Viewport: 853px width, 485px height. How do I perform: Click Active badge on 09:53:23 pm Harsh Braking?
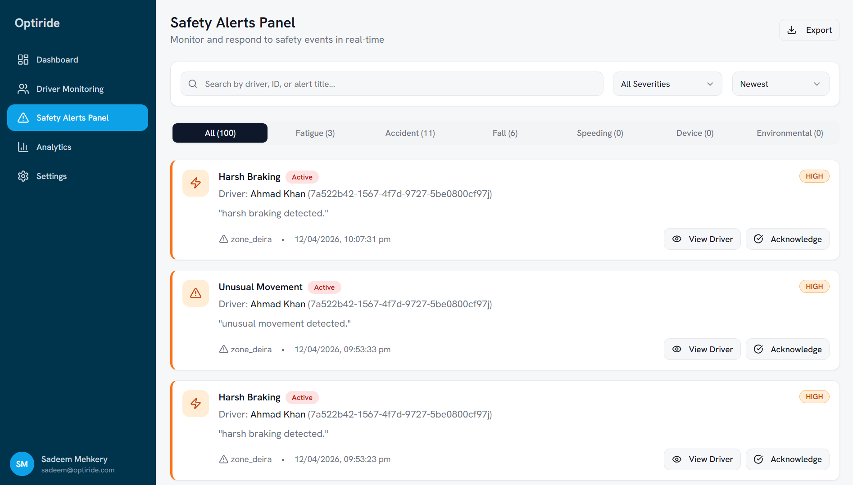coord(302,397)
